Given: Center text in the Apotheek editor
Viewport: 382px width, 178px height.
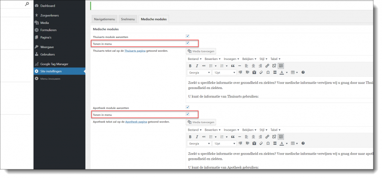Looking at the screenshot, I should click(253, 137).
